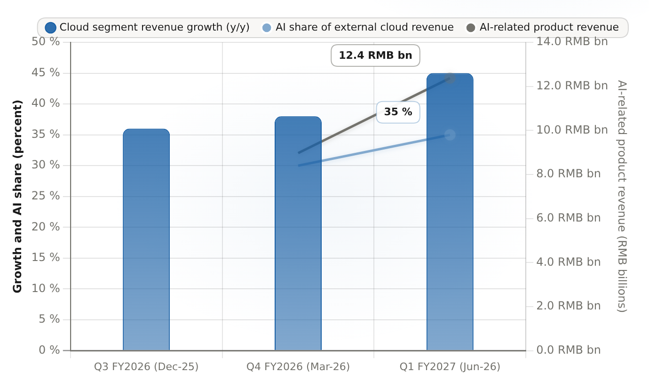Viewport: 649px width, 380px height.
Task: Click the 8.0 RMB bn tick label
Action: pyautogui.click(x=569, y=174)
